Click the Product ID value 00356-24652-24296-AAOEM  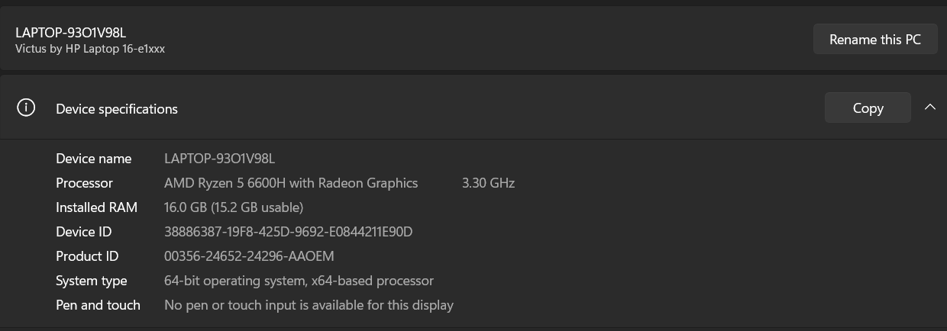tap(249, 256)
